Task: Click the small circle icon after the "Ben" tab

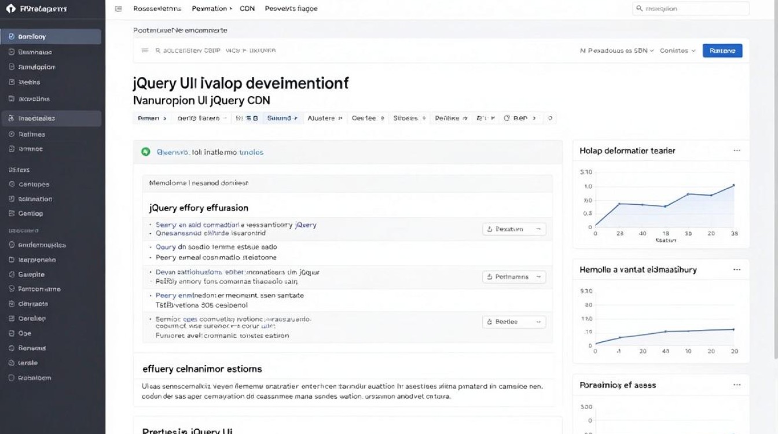Action: pyautogui.click(x=550, y=118)
